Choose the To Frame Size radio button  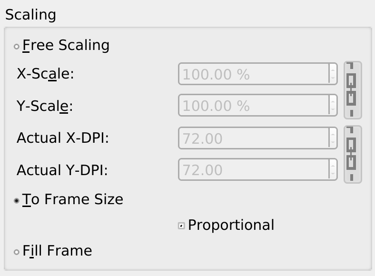tap(17, 200)
